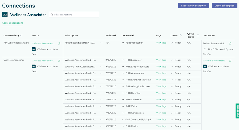
Task: View logs for FHIR.CarePlan row
Action: [x=161, y=93]
